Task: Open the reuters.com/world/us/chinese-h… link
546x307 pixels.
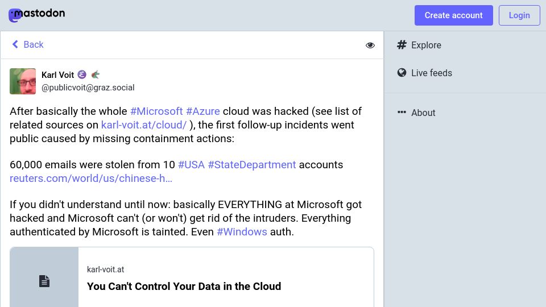Action: tap(91, 178)
